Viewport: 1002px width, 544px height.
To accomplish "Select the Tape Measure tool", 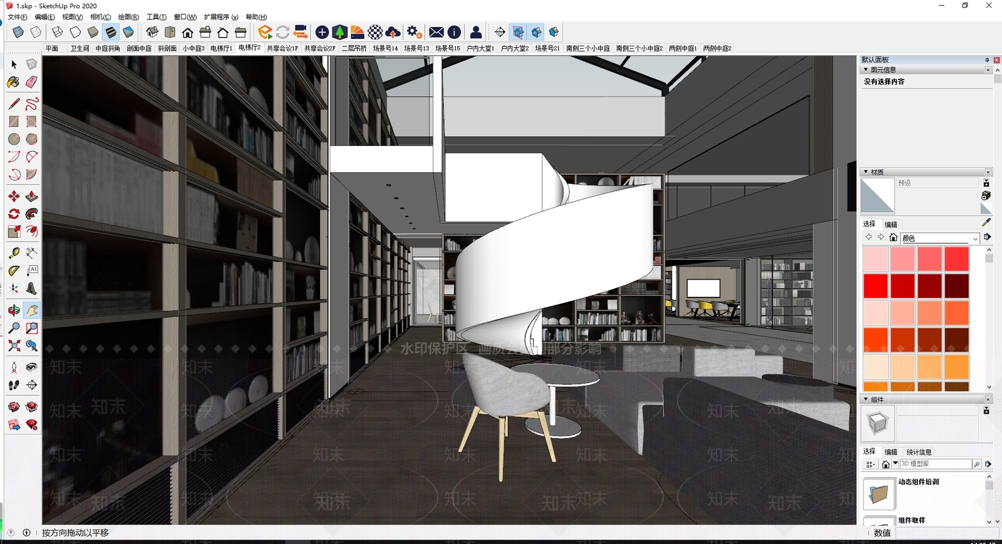I will (14, 253).
